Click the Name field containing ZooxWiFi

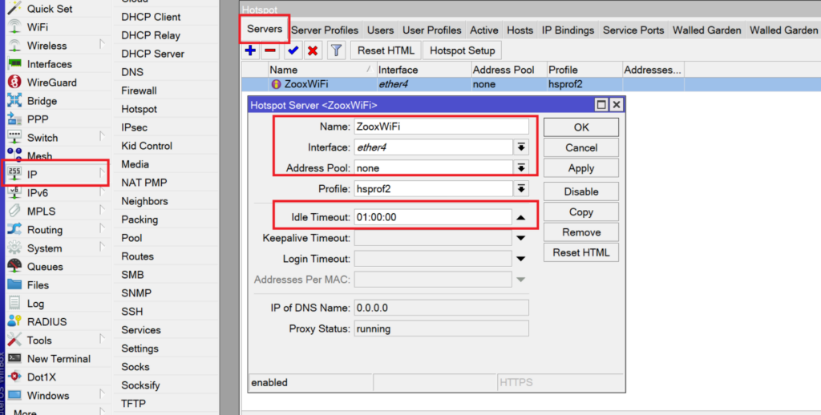tap(442, 127)
